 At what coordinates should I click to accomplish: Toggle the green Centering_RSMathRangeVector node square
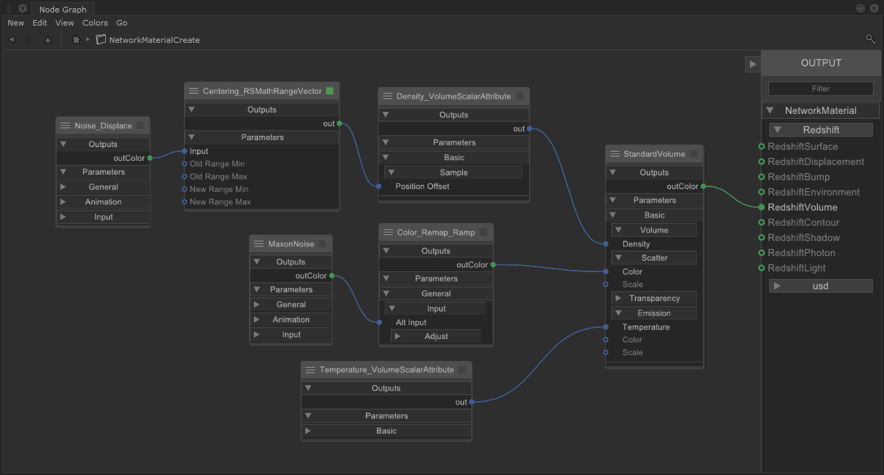click(x=330, y=91)
